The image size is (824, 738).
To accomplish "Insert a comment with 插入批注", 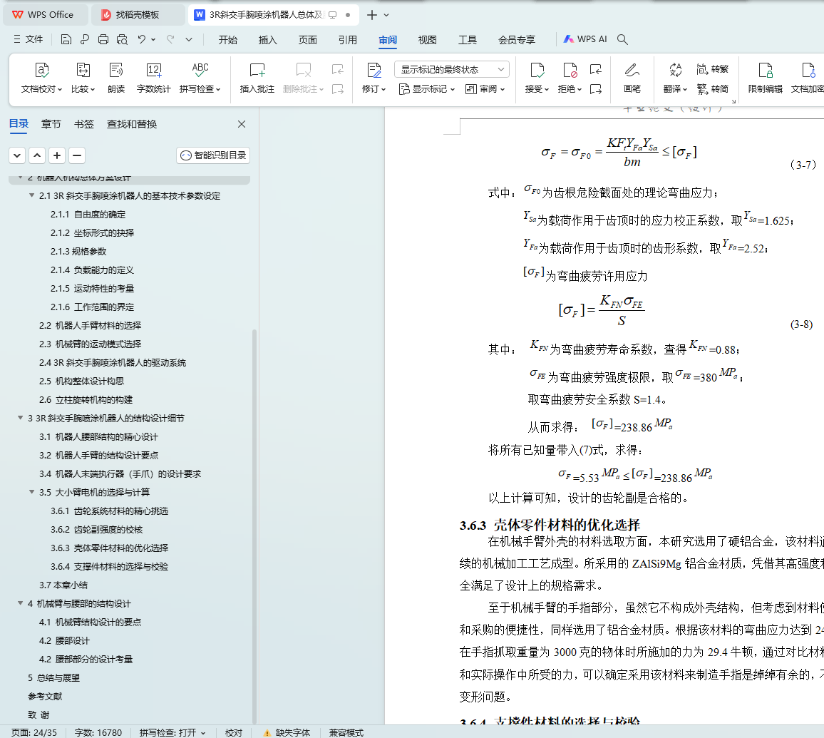I will [257, 78].
